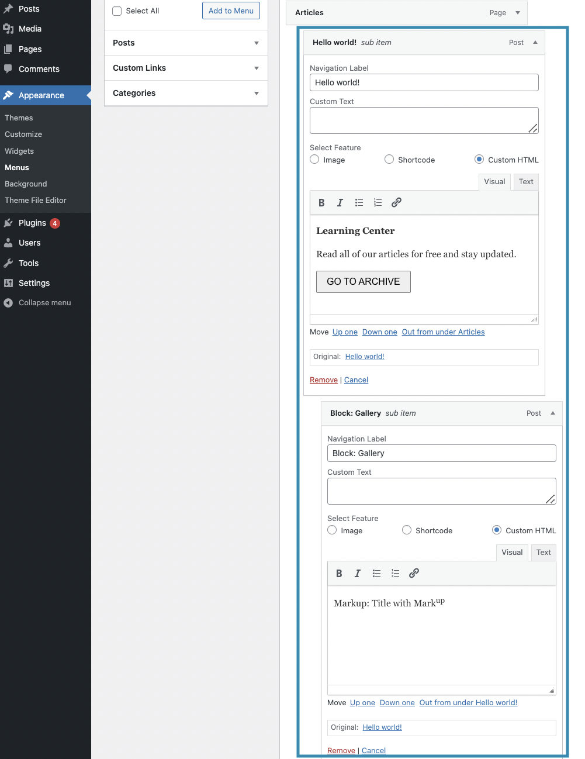Select Image feature for Hello world! item
The image size is (585, 759).
click(314, 159)
